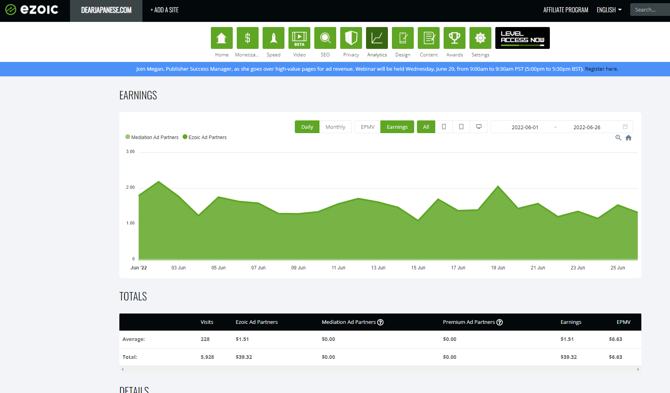Viewport: 670px width, 393px height.
Task: Click the Visits column header
Action: click(x=207, y=322)
